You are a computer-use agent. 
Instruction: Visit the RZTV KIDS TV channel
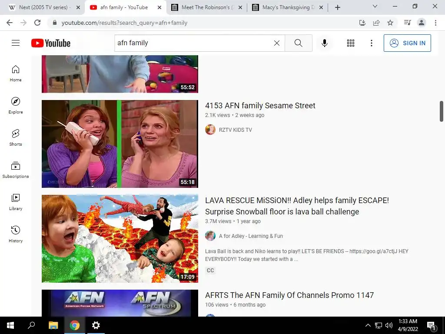click(x=235, y=130)
